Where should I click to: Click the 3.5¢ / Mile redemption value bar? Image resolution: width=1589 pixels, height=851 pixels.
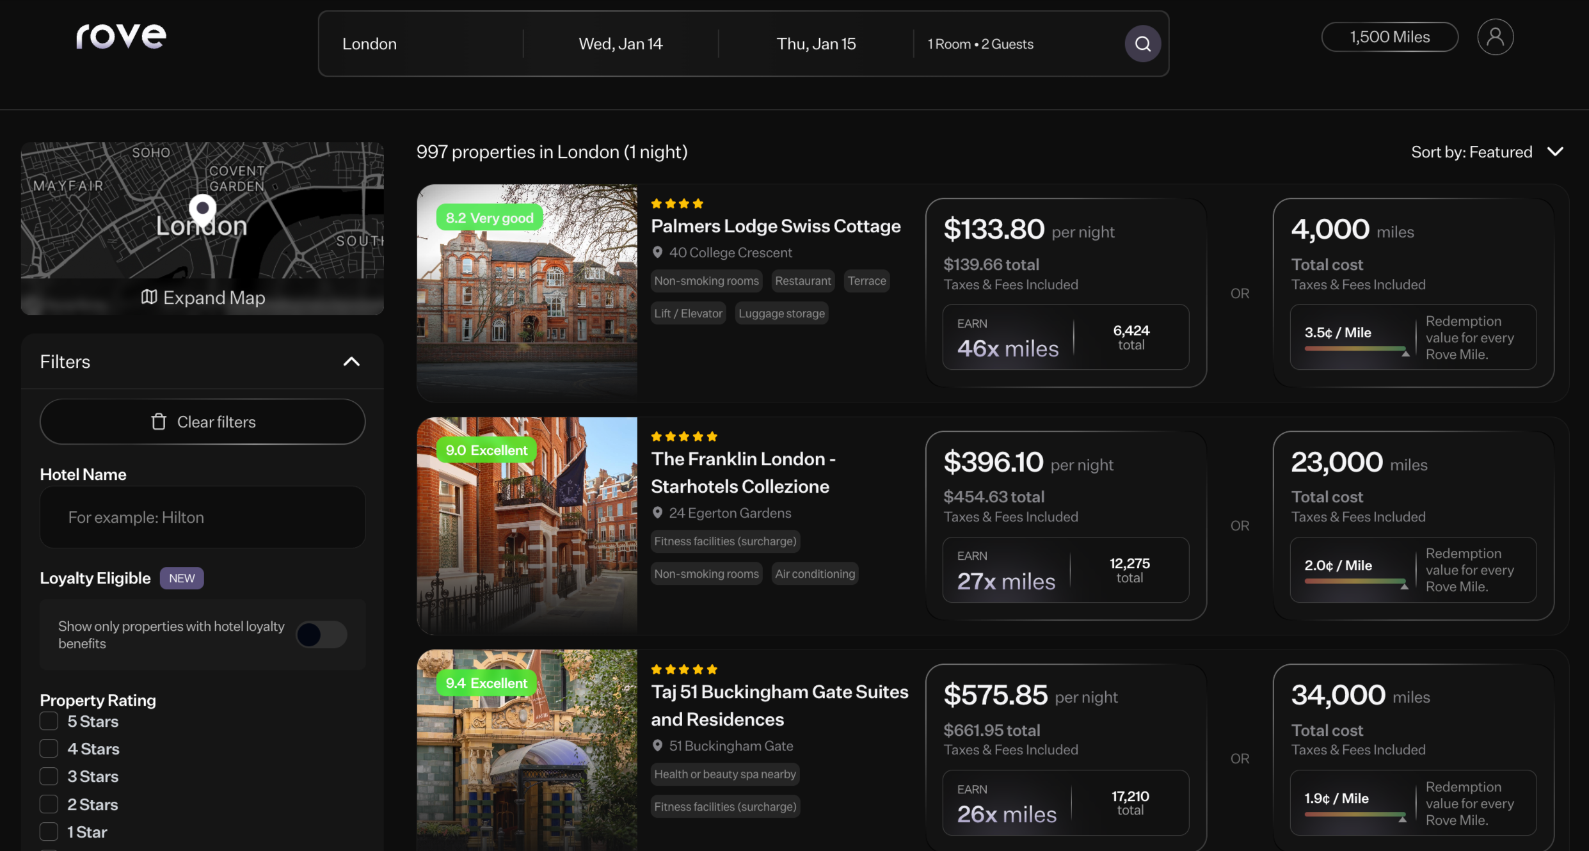1355,349
